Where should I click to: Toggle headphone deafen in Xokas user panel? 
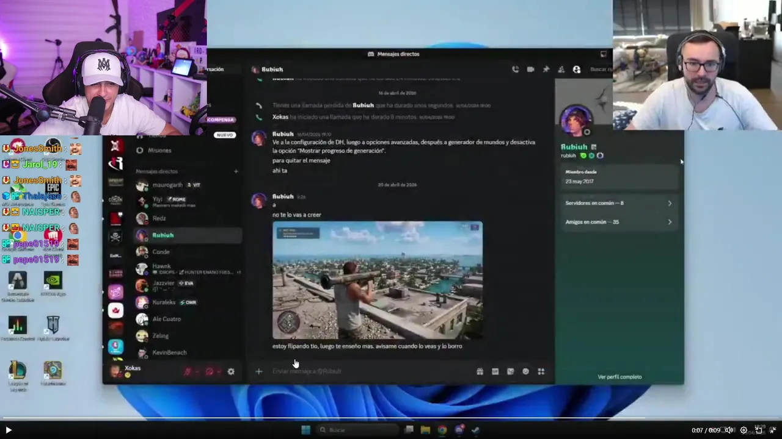209,371
